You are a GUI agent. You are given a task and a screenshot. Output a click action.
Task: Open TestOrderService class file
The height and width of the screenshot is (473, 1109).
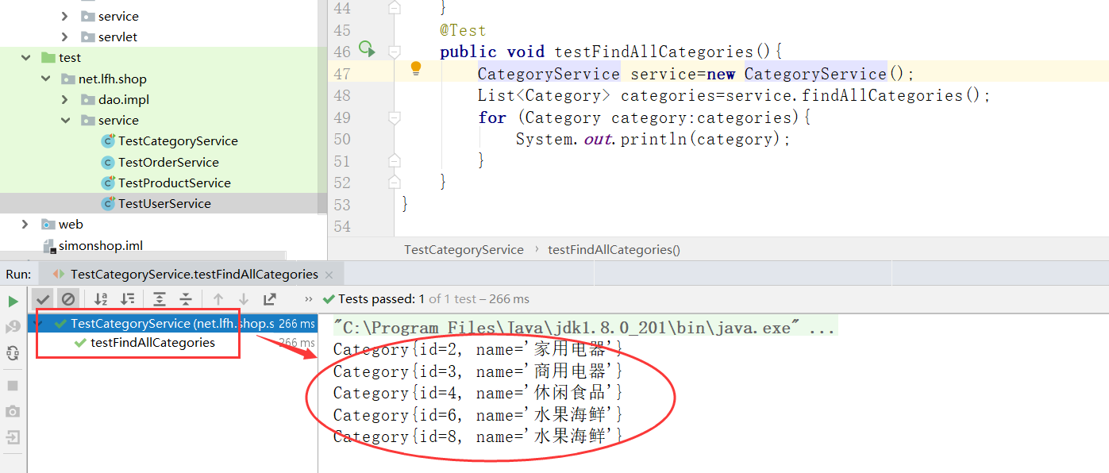168,162
